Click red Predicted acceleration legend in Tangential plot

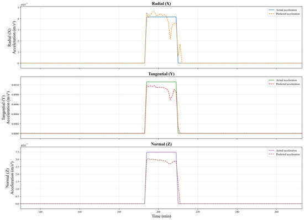pyautogui.click(x=284, y=84)
